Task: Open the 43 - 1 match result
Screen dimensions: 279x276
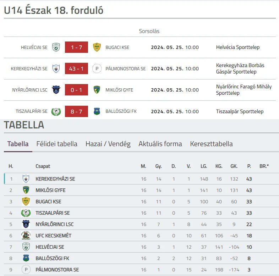Action: pos(76,68)
